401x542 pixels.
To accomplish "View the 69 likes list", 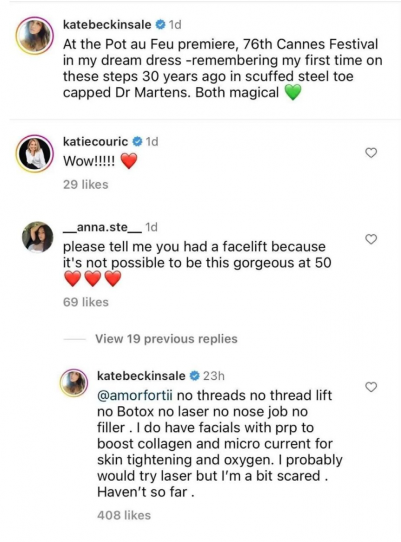I will pyautogui.click(x=86, y=302).
